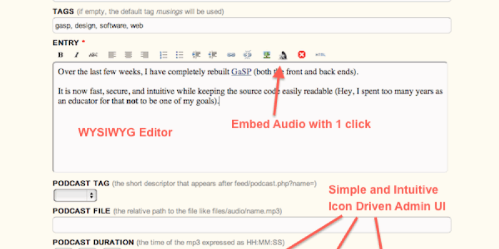Viewport: 499px width, 249px height.
Task: Open the Podcast Tag dropdown
Action: click(x=75, y=195)
